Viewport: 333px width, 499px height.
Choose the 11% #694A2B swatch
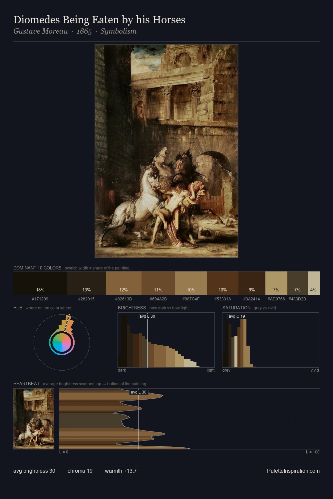click(x=158, y=283)
